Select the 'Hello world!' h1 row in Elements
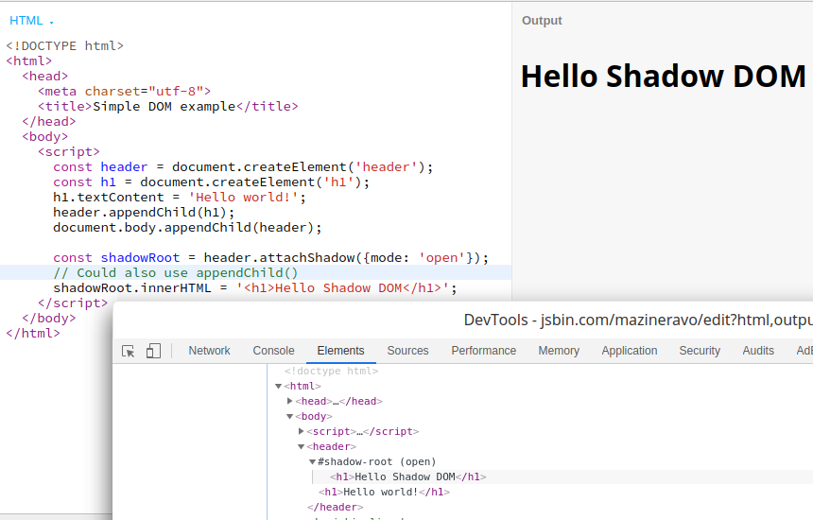Viewport: 813px width, 520px height. click(x=384, y=492)
